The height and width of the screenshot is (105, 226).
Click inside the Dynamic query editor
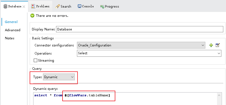pos(125,99)
